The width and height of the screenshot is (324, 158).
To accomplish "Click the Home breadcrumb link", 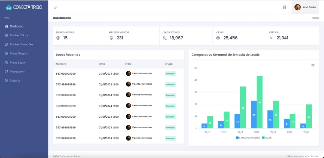I will tap(315, 18).
